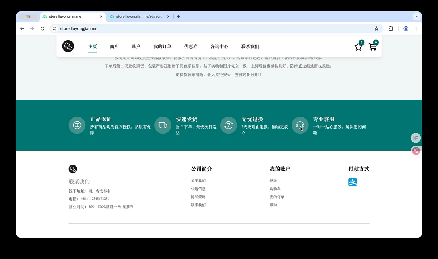Click the footer shoe logo
438x259 pixels.
[73, 169]
